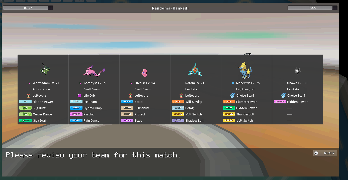
Task: Click the left 00:27 timer bar
Action: 28,8
